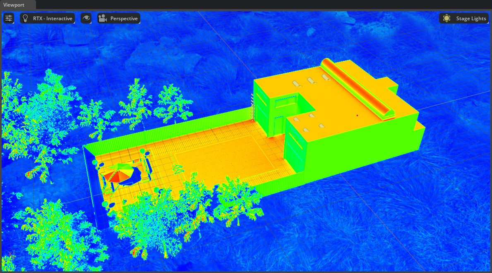Select the long courtyard fence wall

click(166, 128)
